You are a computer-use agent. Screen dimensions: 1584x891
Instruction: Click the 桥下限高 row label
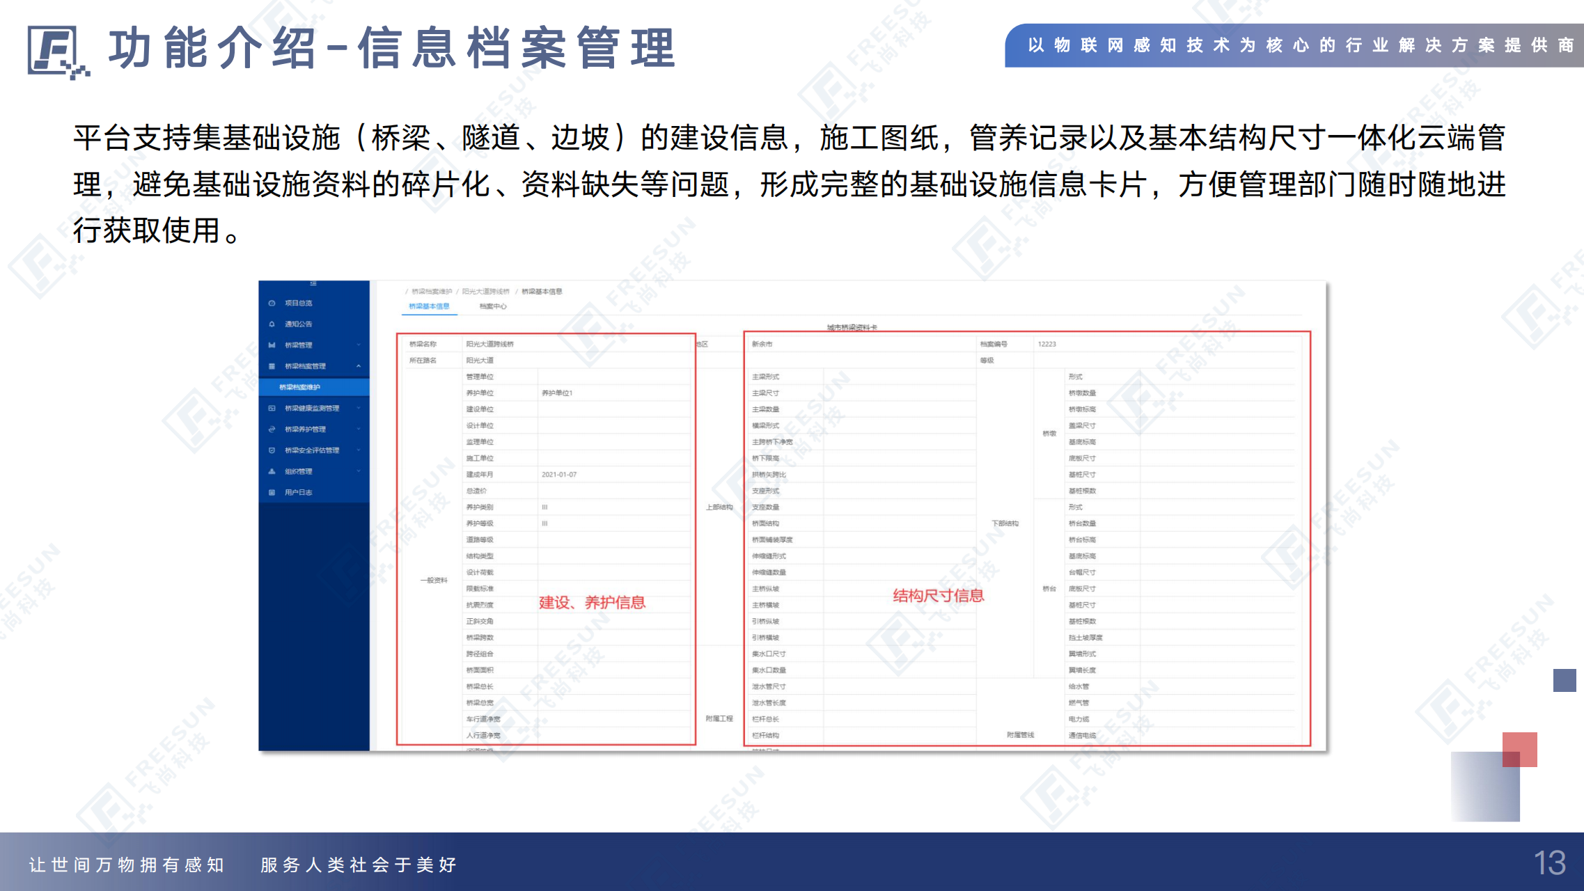[765, 459]
